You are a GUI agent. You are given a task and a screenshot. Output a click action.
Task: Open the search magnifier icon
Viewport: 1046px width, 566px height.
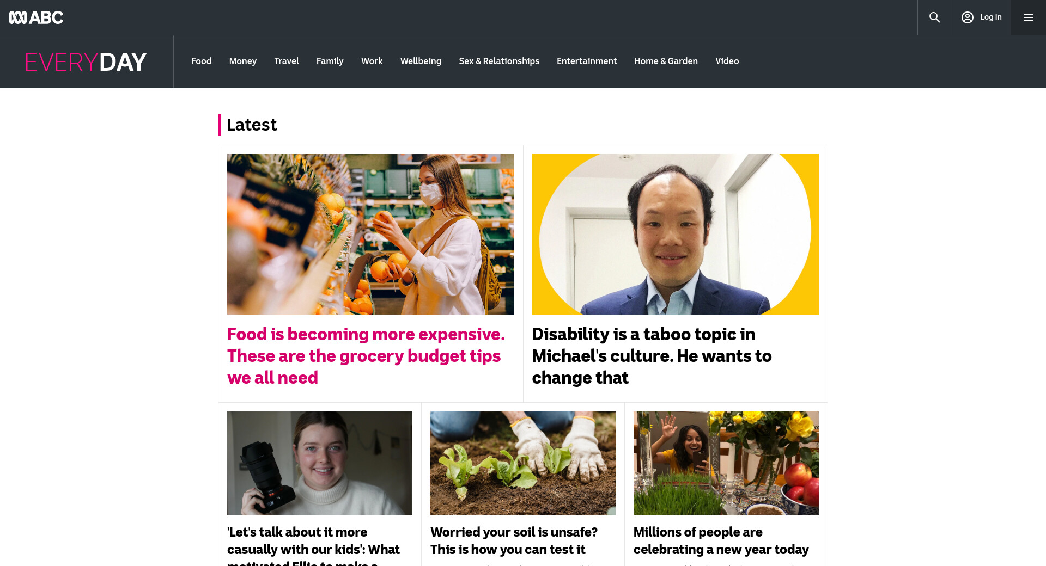[934, 17]
